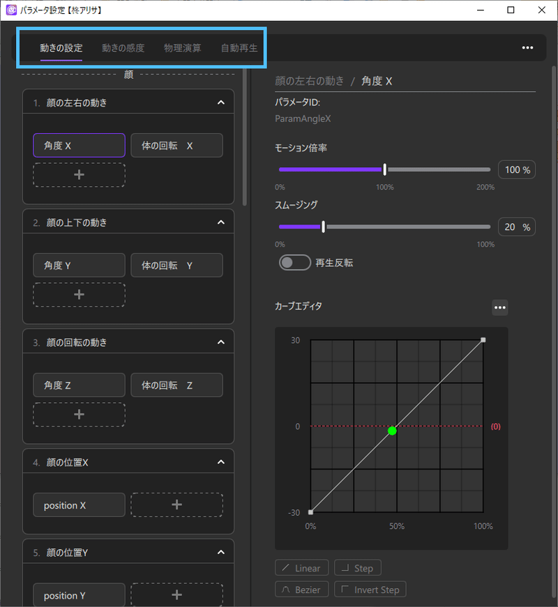
Task: Apply the Invert Step curve preset
Action: coord(370,590)
